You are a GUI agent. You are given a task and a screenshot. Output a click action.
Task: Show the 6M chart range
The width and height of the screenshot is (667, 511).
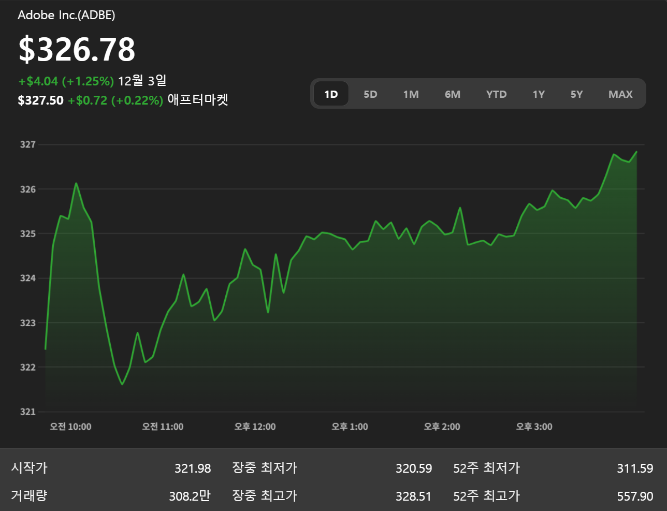452,94
